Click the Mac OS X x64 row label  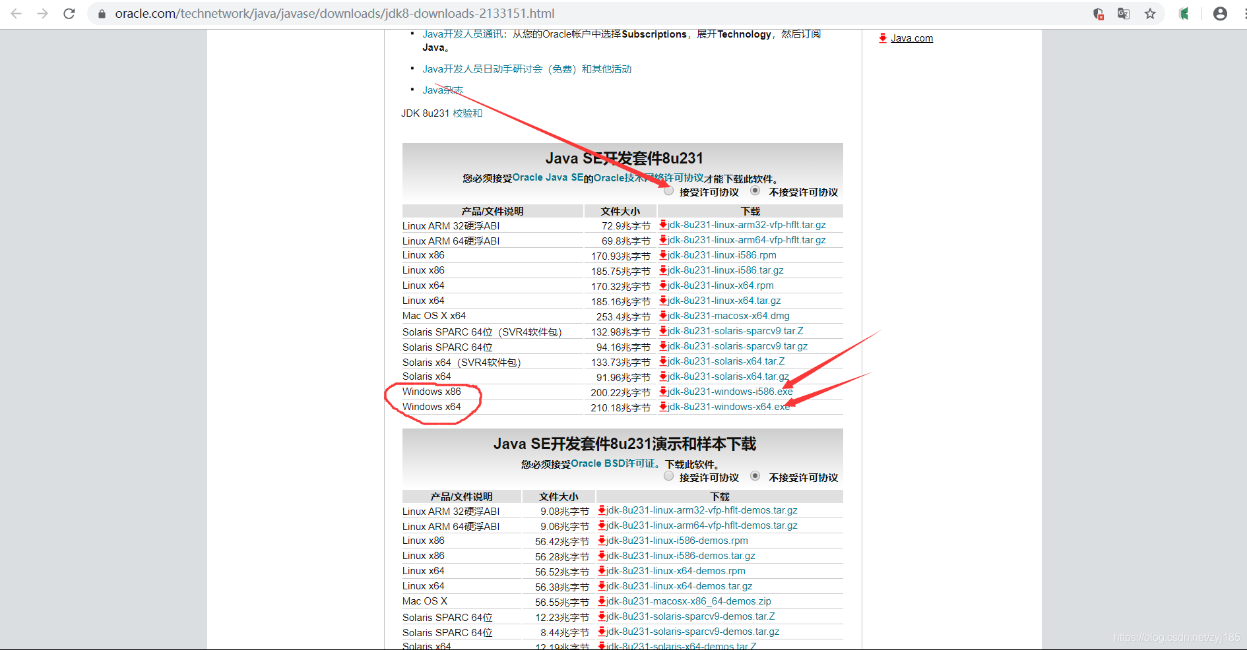(x=434, y=316)
